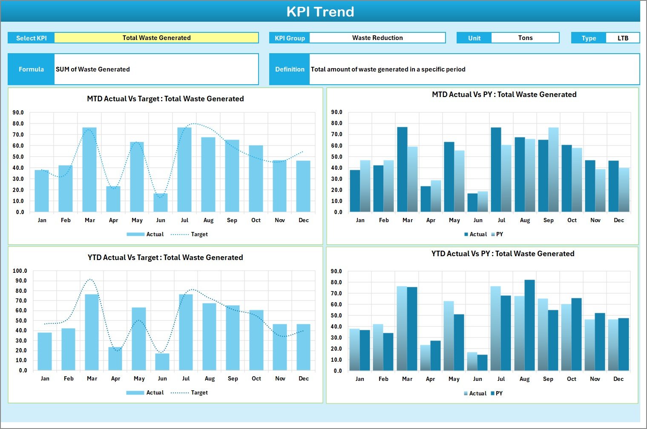Screen dimensions: 647x429
Task: Click the Formula text box
Action: (x=156, y=69)
